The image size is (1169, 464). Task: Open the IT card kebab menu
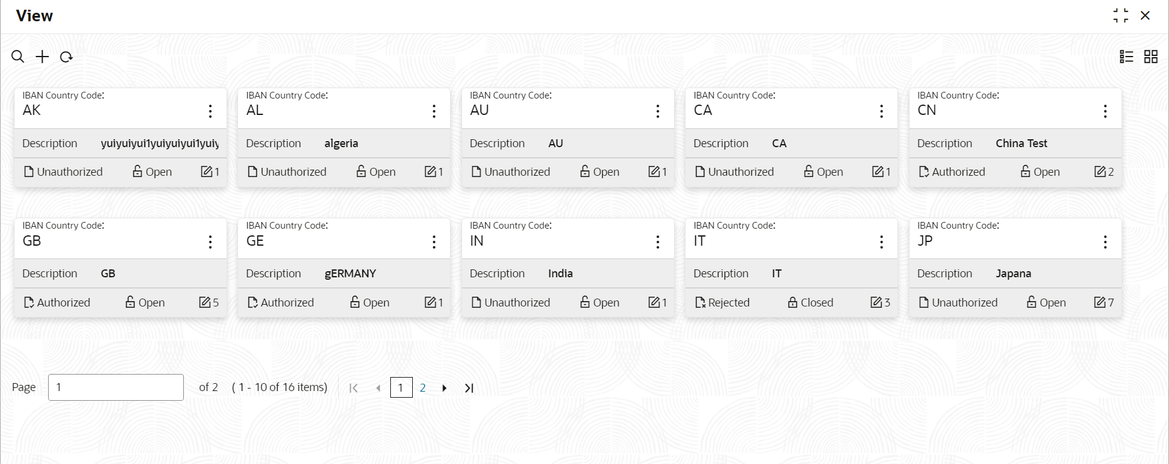pos(881,242)
